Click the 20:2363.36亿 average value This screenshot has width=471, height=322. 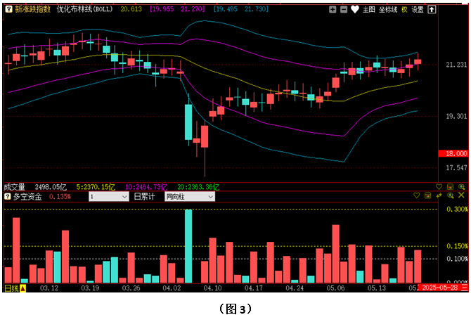tap(198, 187)
